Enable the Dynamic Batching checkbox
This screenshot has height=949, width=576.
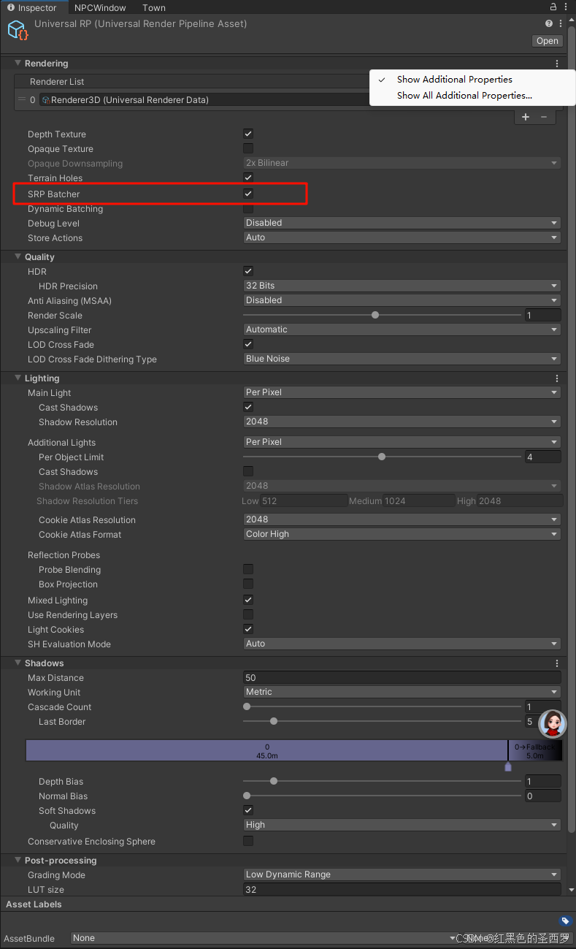coord(248,208)
